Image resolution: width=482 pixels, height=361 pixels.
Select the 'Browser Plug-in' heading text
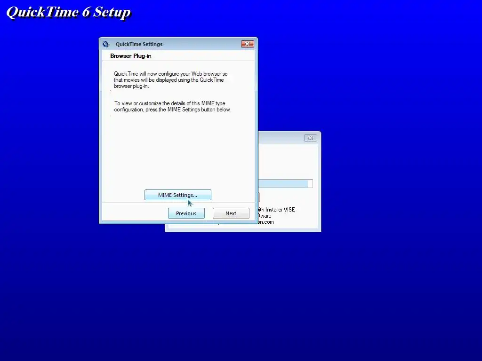[131, 56]
